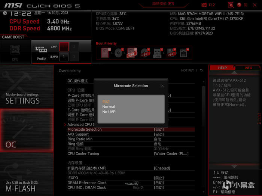Screen dimensions: 262x196
Task: Open the Microcode Selection setting row
Action: tap(131, 130)
